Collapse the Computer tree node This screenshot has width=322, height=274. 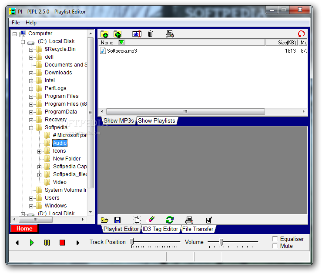(x=14, y=34)
